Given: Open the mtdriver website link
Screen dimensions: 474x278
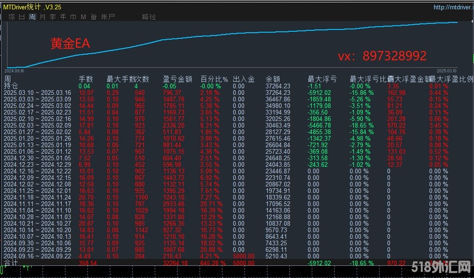Looking at the screenshot, I should coord(452,7).
